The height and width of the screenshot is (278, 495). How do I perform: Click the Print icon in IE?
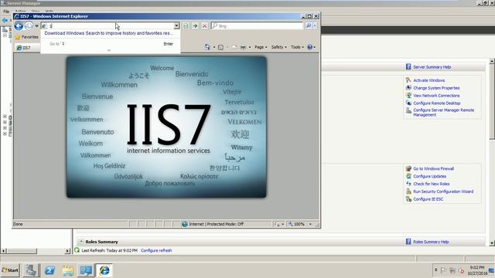pyautogui.click(x=243, y=47)
